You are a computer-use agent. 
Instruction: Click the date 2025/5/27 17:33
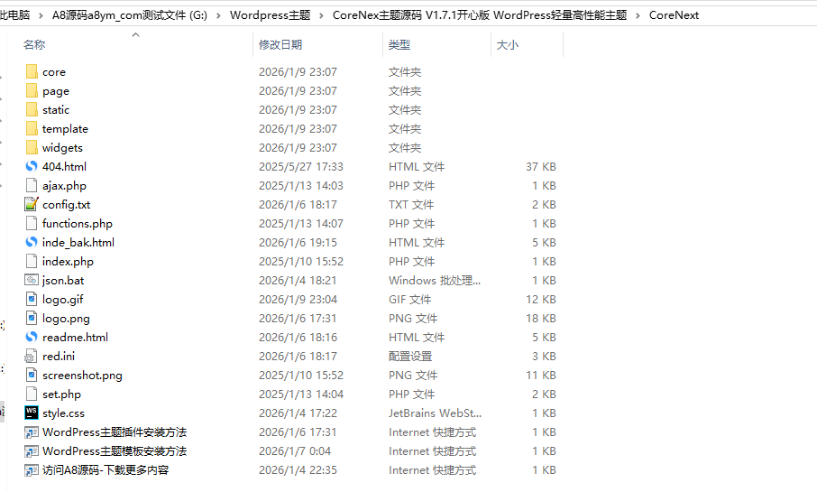(300, 166)
